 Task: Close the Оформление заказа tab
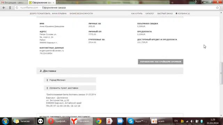tap(53, 2)
